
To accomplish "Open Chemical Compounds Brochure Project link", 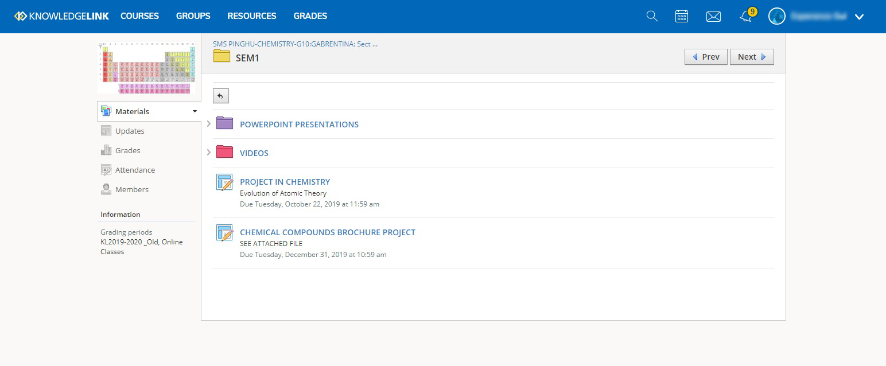I will click(x=328, y=232).
